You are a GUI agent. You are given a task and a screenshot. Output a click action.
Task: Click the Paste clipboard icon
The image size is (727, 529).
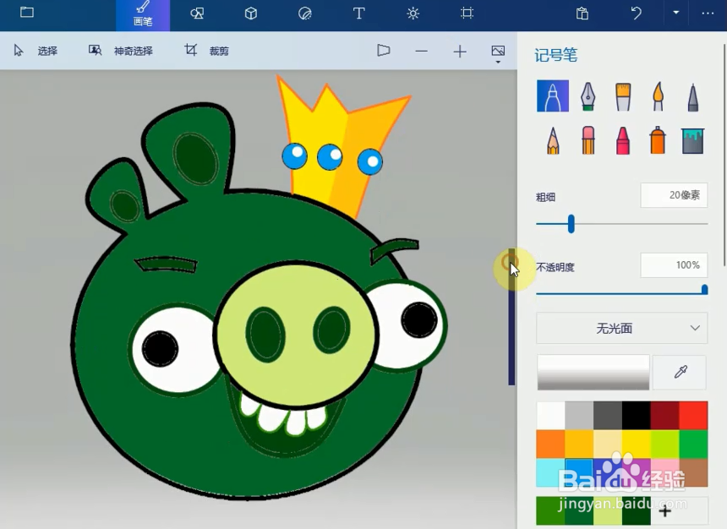tap(582, 13)
